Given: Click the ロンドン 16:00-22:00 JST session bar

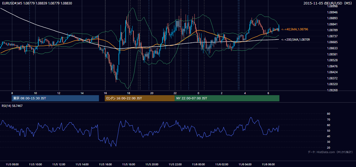Looking at the screenshot, I should [140, 98].
